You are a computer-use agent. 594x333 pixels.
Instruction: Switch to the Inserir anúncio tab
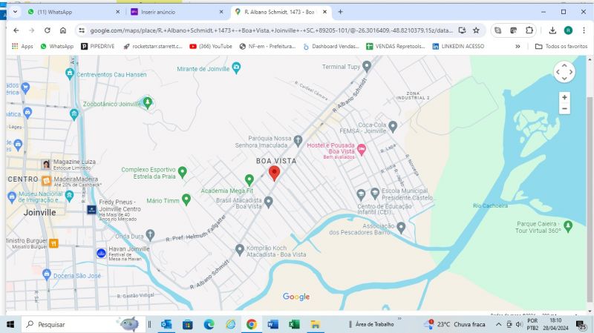177,12
